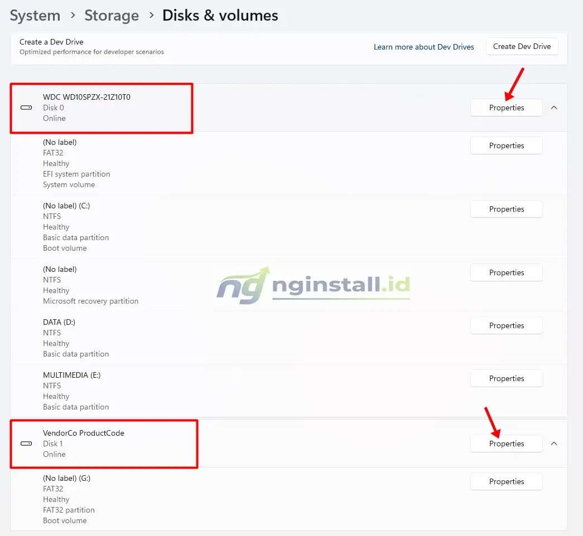Click the EFI system partition text
This screenshot has width=583, height=536.
coord(76,174)
